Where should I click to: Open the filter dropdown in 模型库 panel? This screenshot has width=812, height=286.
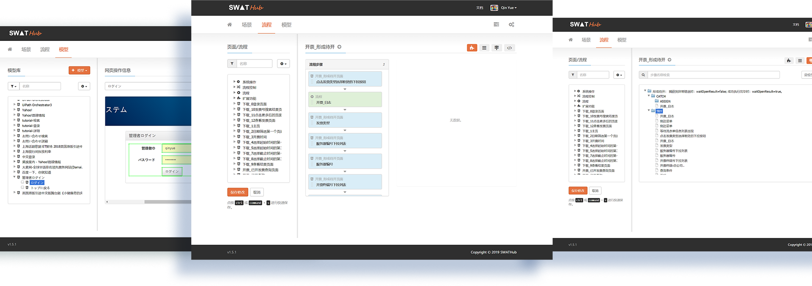pyautogui.click(x=14, y=86)
